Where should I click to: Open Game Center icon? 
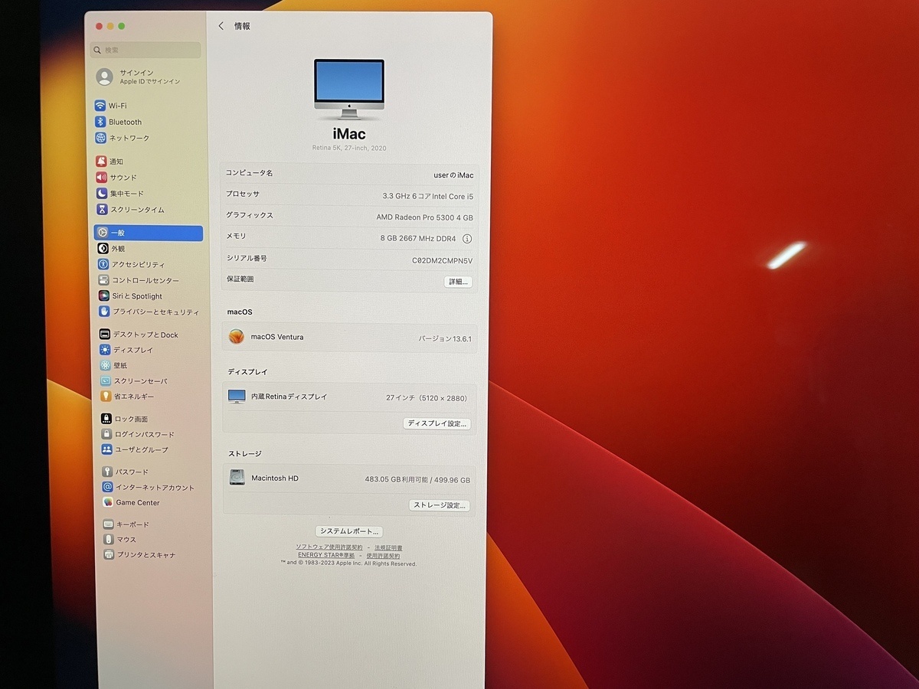[x=109, y=502]
